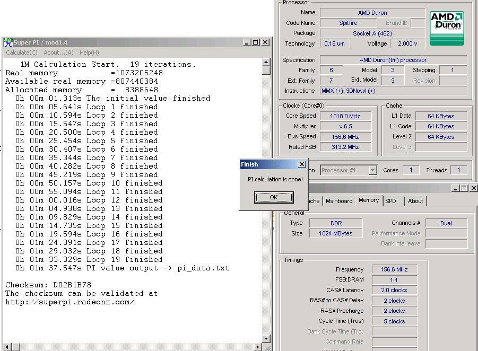Click the '1024 MBytes' memory size value
478x351 pixels.
pyautogui.click(x=336, y=233)
